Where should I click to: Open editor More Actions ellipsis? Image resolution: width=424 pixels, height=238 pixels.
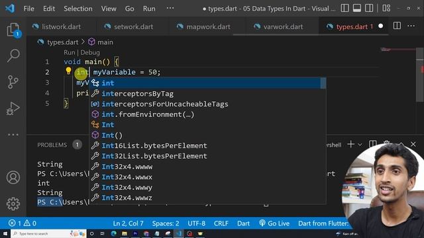[411, 26]
